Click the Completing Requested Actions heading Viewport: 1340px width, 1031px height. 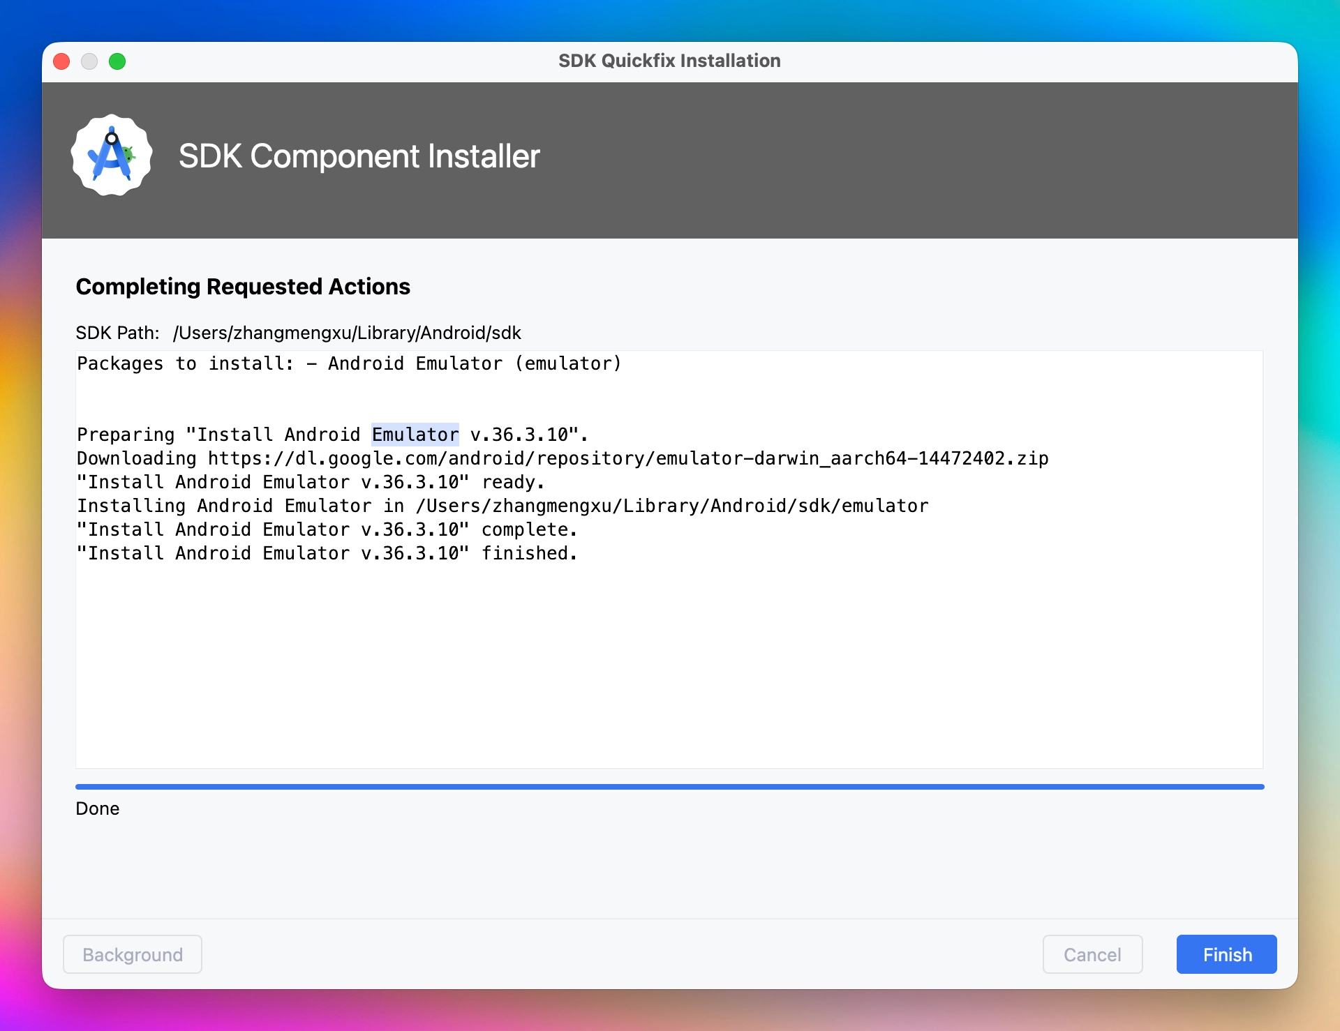tap(243, 287)
